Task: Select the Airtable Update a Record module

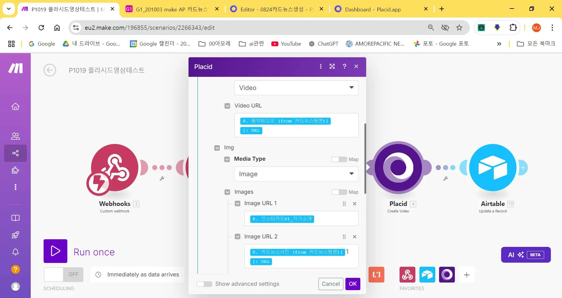Action: click(x=493, y=168)
